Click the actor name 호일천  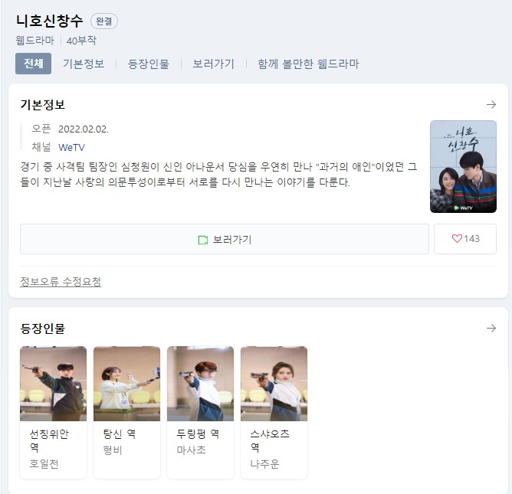[x=44, y=463]
